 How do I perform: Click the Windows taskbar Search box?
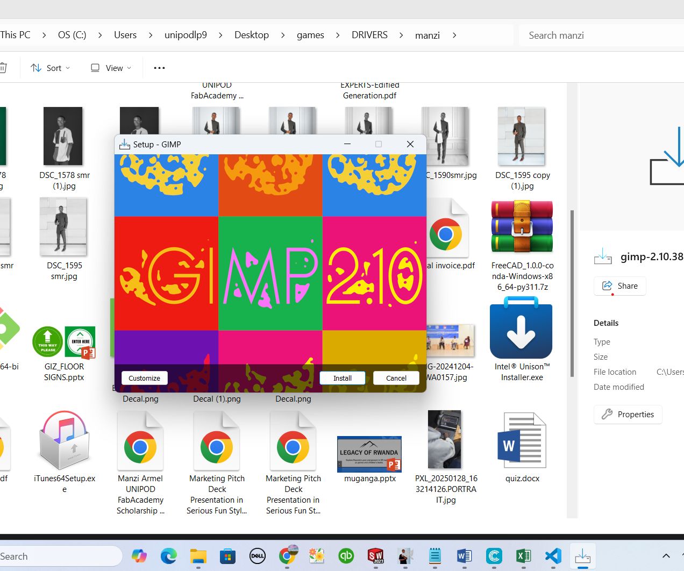60,556
